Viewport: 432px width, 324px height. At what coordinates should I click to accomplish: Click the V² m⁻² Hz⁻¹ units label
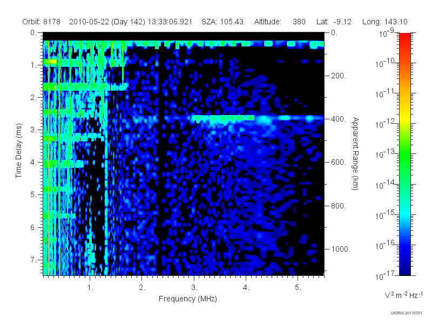pyautogui.click(x=403, y=295)
